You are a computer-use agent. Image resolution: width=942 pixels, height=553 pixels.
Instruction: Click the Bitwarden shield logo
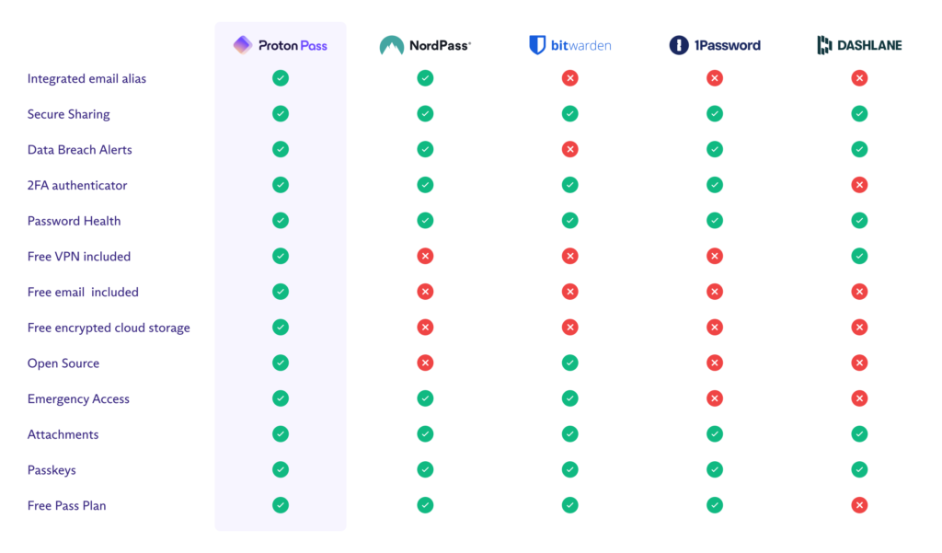click(537, 45)
